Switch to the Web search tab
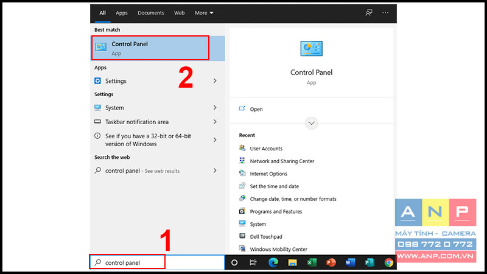Image resolution: width=487 pixels, height=274 pixels. pyautogui.click(x=179, y=13)
